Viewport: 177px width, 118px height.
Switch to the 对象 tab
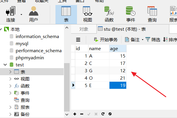pos(84,29)
